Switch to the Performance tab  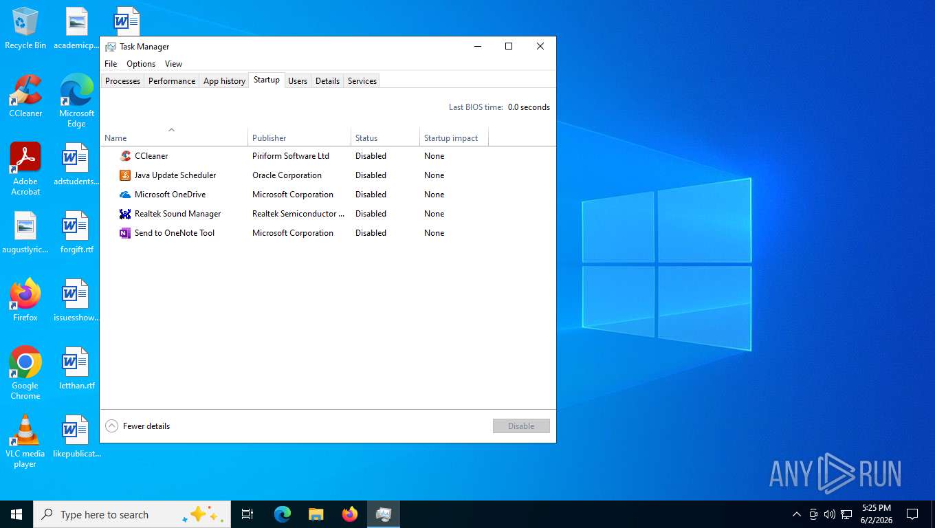click(172, 81)
